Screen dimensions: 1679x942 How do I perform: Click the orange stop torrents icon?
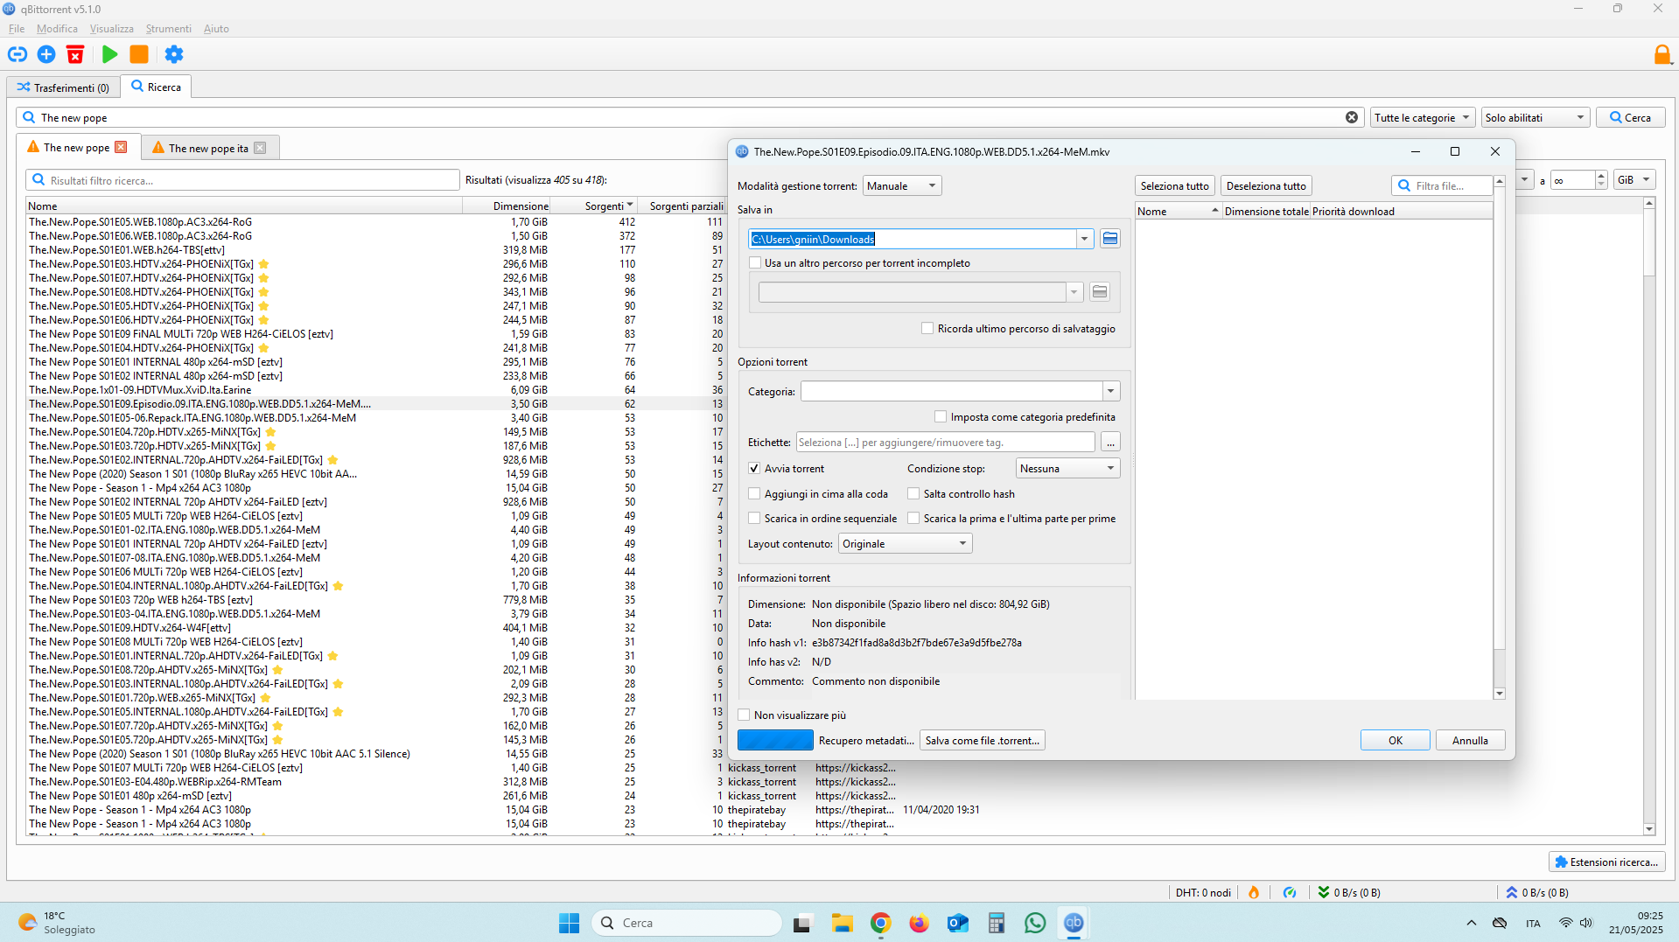(139, 54)
